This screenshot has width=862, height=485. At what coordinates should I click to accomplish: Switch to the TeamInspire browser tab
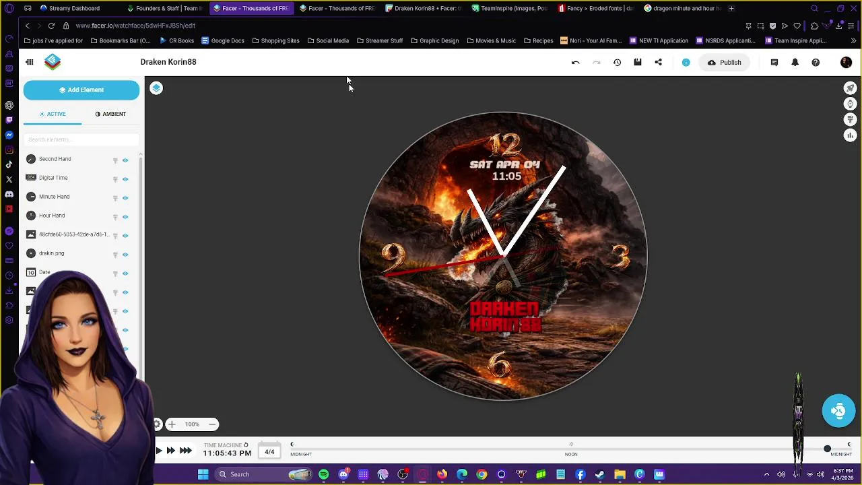510,8
